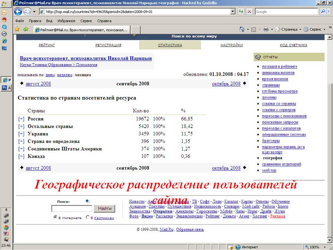Viewport: 333px width, 250px height.
Task: Open the 'браузеры' report link
Action: click(x=271, y=141)
